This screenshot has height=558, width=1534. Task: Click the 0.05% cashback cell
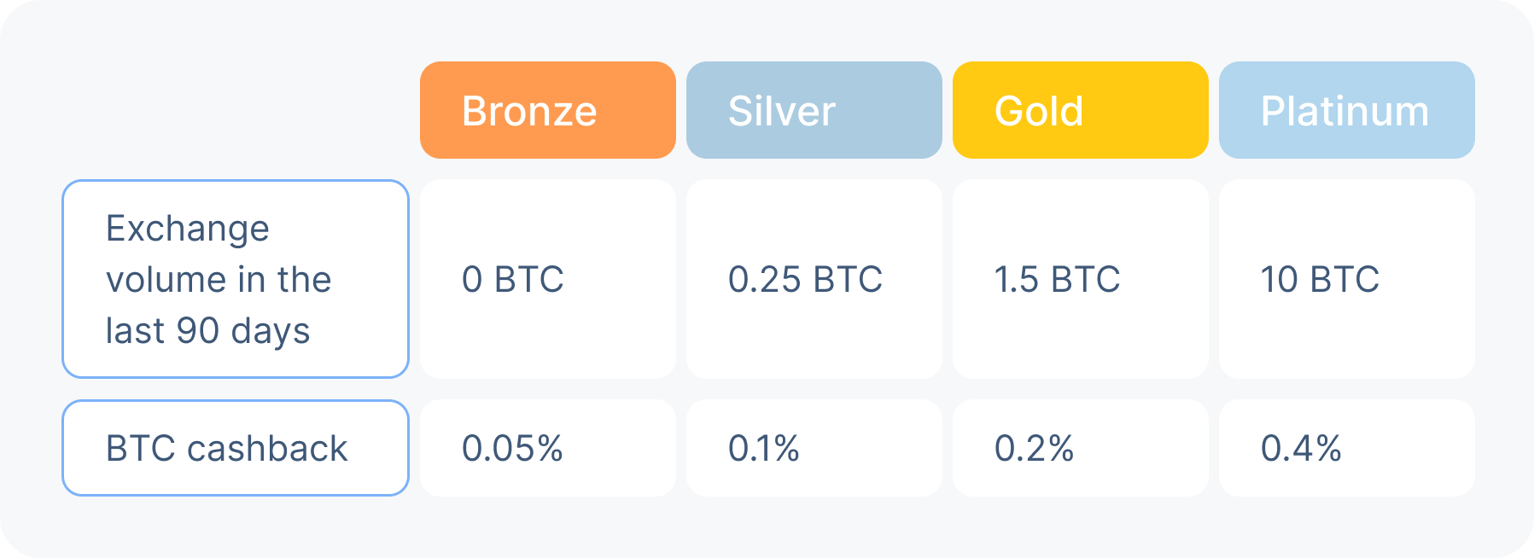pyautogui.click(x=547, y=448)
